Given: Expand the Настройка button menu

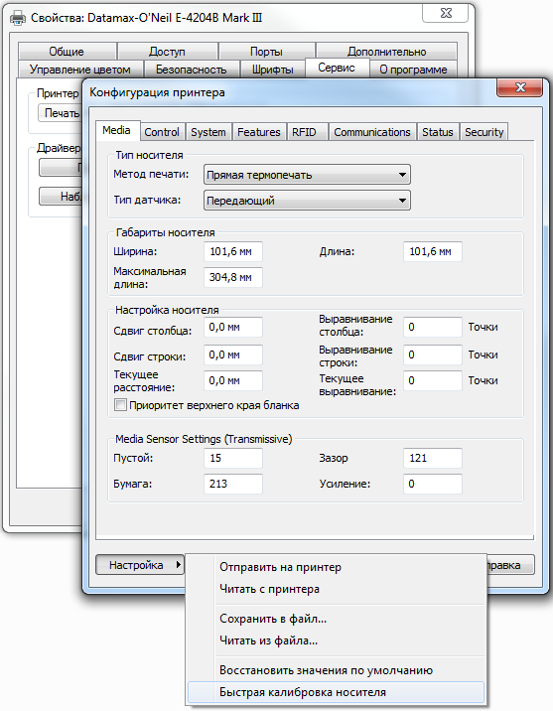Looking at the screenshot, I should [x=140, y=565].
